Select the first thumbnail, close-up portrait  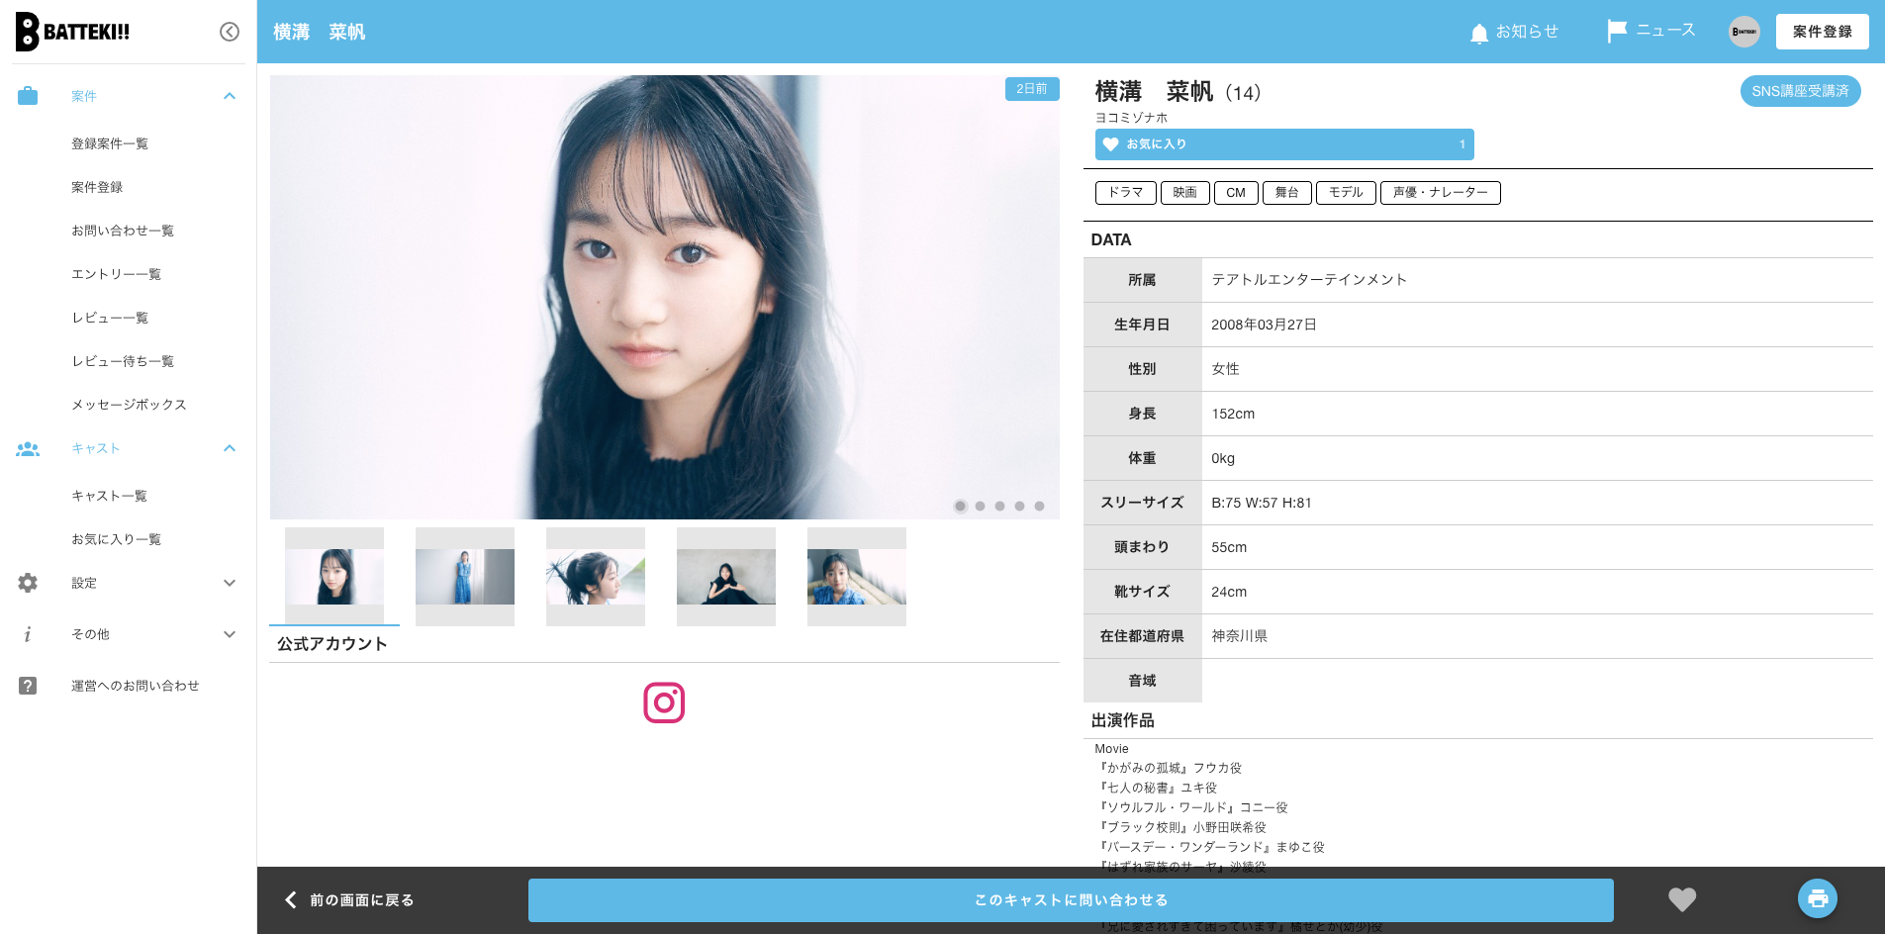coord(334,577)
